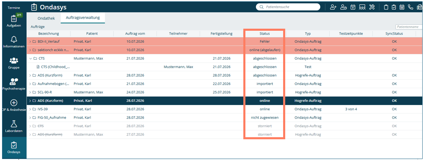Sort by the Bezeichnung column header
Viewport: 424px width, 160px height.
pyautogui.click(x=48, y=34)
